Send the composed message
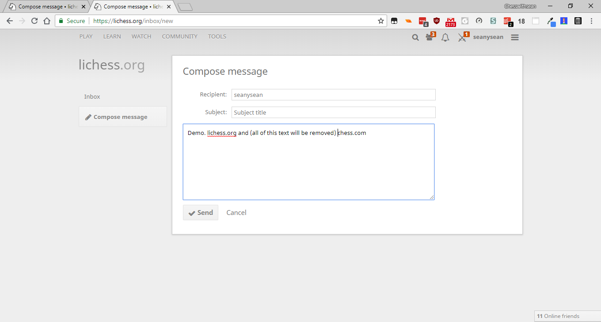 point(201,213)
